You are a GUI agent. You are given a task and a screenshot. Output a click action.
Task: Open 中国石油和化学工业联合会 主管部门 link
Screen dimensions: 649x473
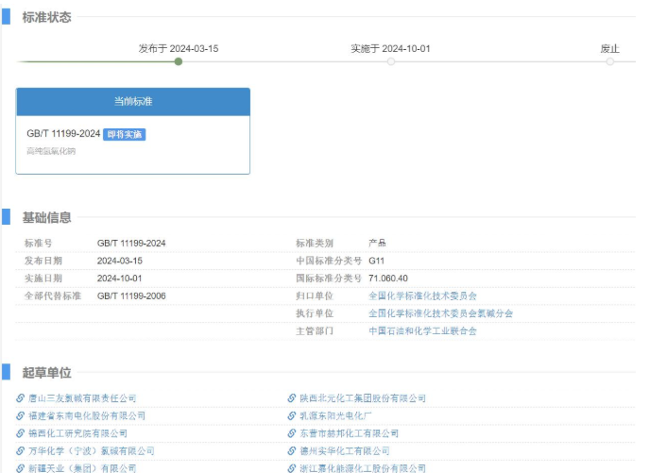[x=422, y=331]
